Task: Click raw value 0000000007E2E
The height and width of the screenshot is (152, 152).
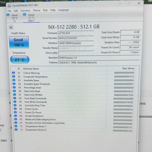Action: 123,95
